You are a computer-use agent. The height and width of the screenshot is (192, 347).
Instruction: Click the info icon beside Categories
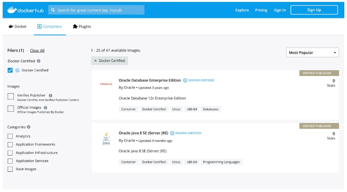tap(28, 127)
